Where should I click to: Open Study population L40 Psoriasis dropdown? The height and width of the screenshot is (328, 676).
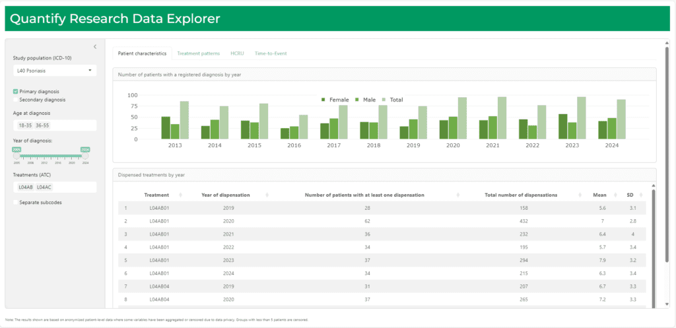pos(55,70)
